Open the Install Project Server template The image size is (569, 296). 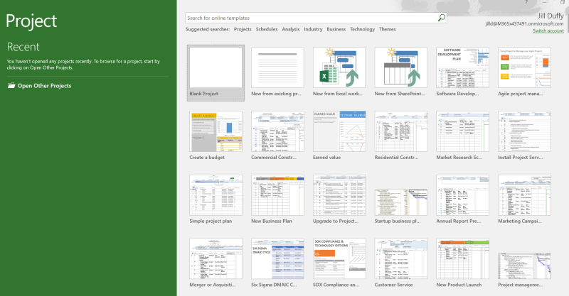(524, 131)
